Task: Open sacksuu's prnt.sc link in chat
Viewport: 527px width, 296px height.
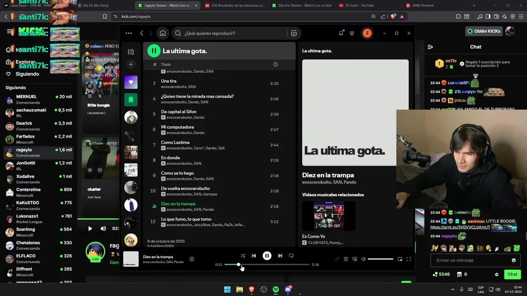Action: click(460, 227)
